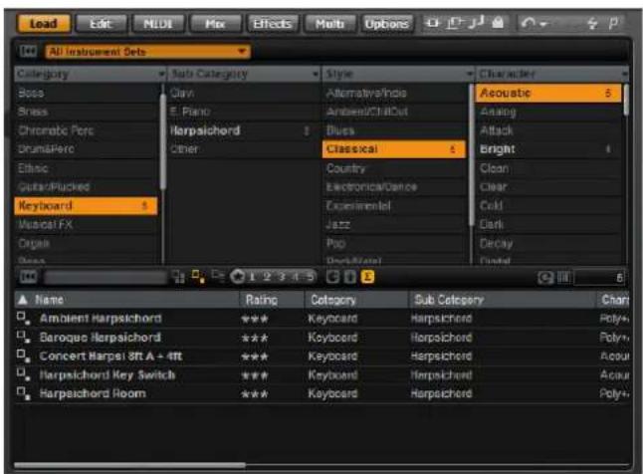Click program icon of Concert Harpsi 8ft A

23,355
